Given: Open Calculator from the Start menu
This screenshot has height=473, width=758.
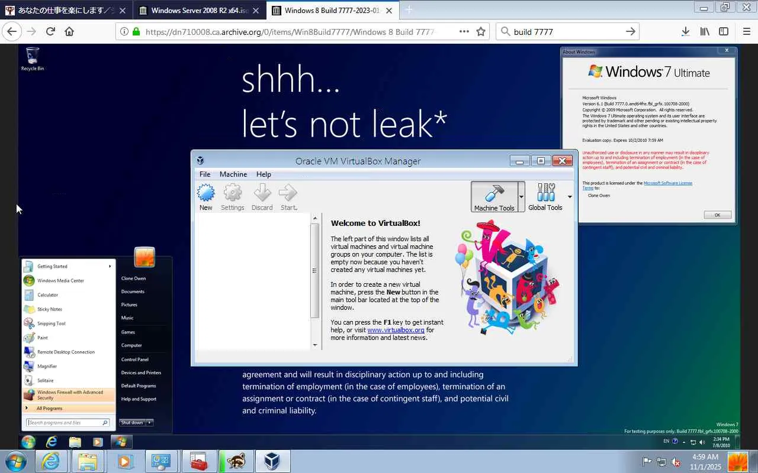Looking at the screenshot, I should click(69, 295).
